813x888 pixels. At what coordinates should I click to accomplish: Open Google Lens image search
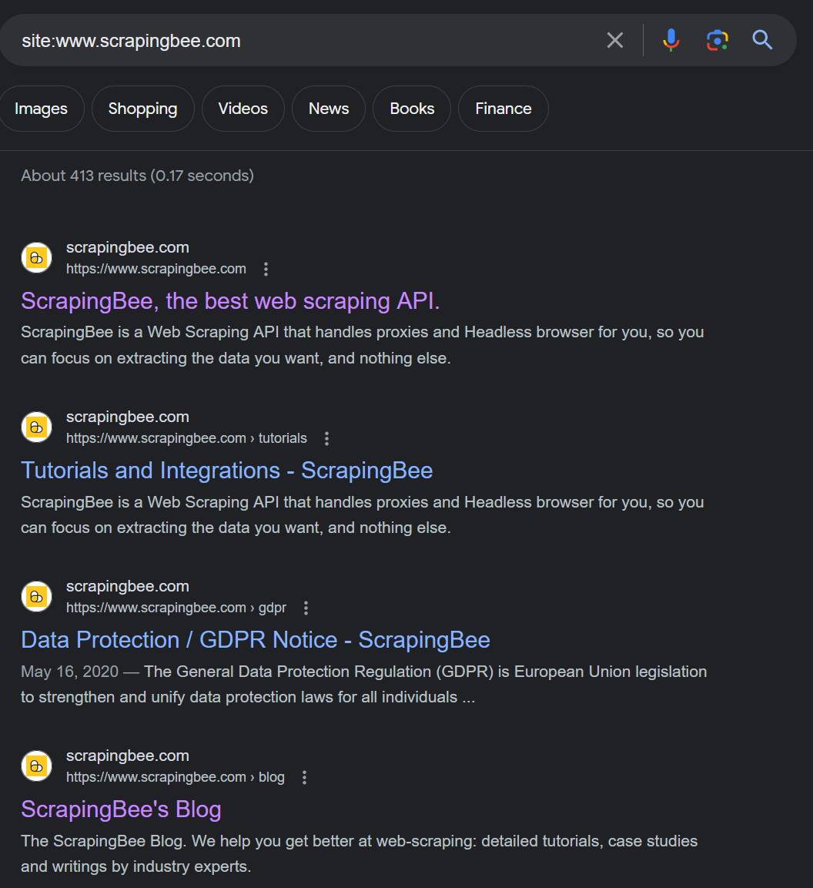point(717,40)
